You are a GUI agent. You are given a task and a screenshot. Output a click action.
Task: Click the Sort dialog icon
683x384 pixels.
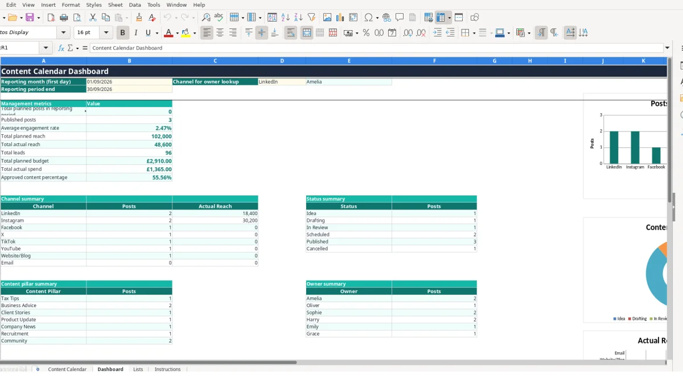coord(273,18)
